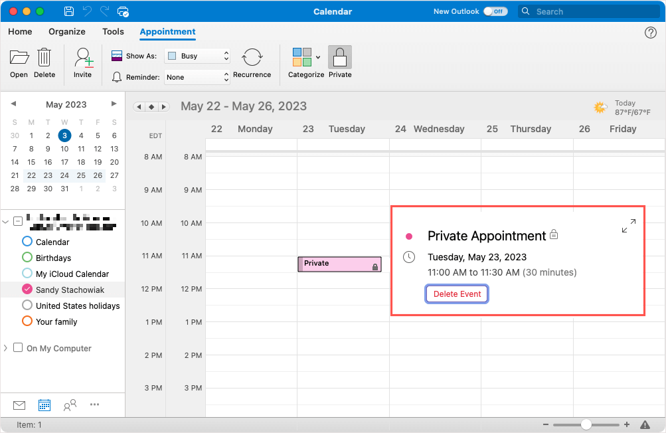Toggle the Private lock button

click(x=340, y=58)
